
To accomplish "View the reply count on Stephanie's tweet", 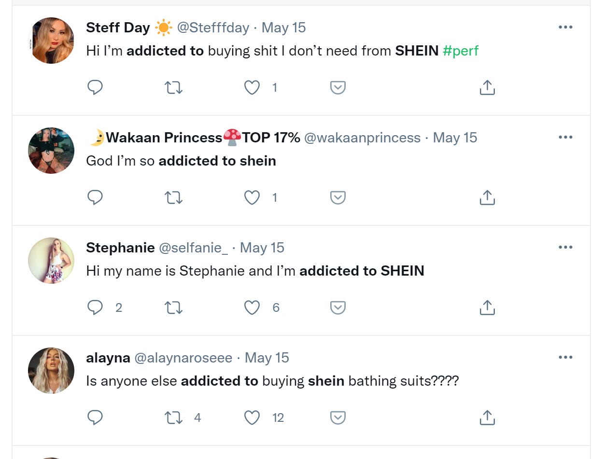I will click(x=119, y=307).
